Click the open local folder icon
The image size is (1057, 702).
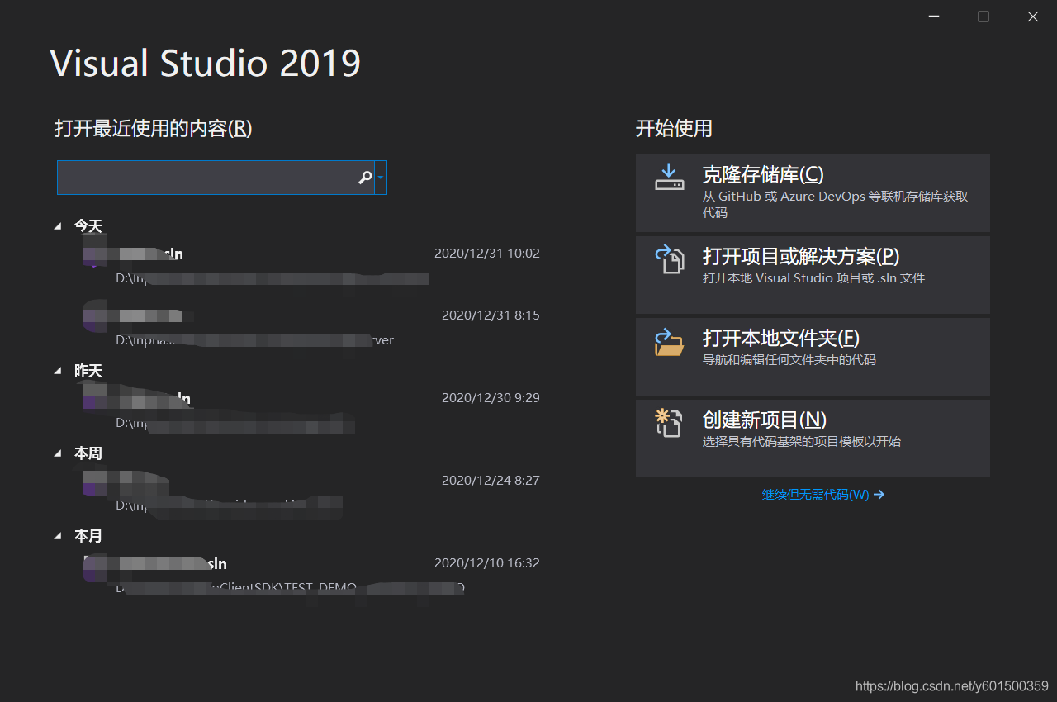(x=669, y=341)
